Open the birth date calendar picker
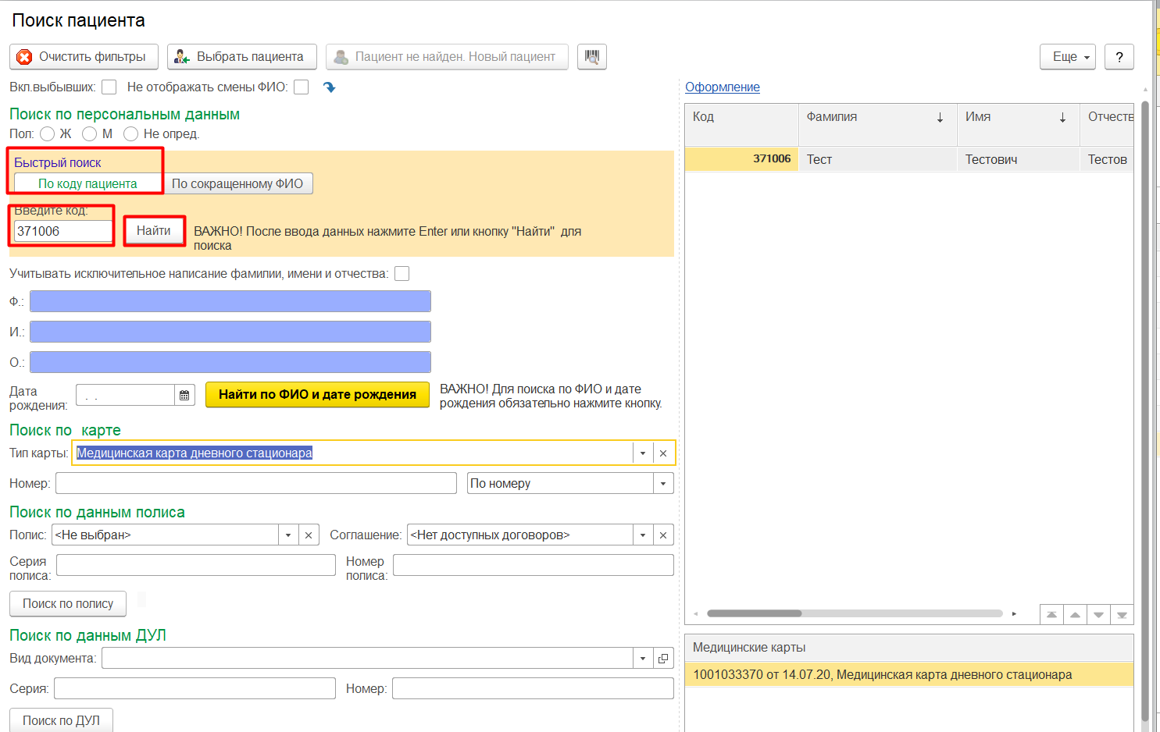1160x732 pixels. coord(184,396)
